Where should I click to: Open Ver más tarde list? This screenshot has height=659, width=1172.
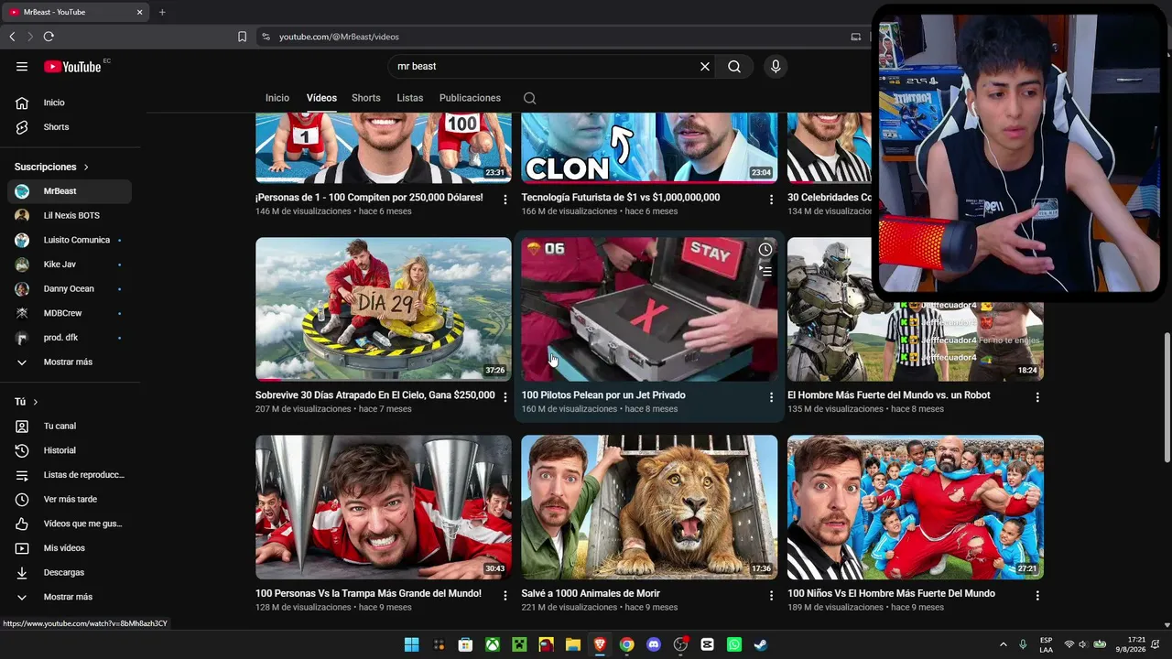(70, 499)
